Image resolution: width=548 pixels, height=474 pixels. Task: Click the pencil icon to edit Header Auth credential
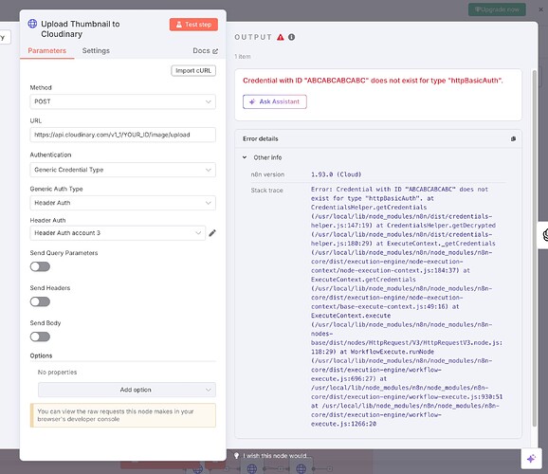coord(212,233)
